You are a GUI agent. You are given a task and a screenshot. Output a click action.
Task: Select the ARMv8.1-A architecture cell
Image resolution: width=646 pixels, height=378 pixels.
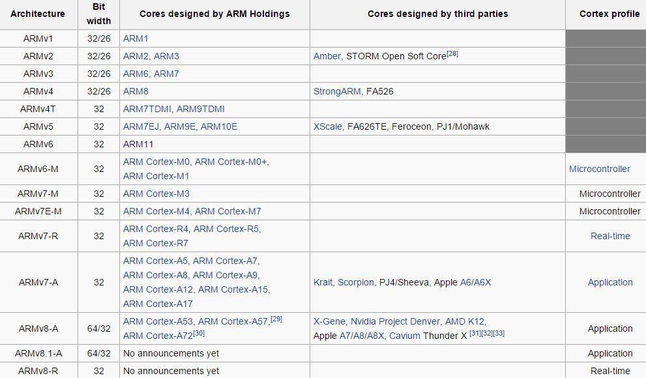click(38, 354)
